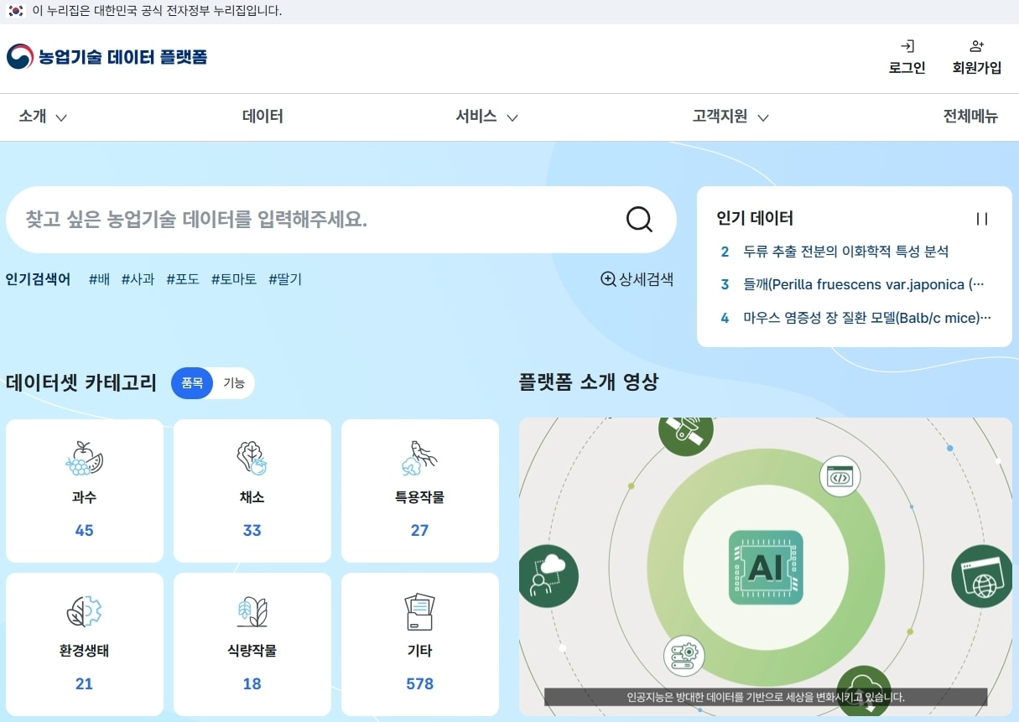1019x722 pixels.
Task: Click the 회원가입 person icon
Action: point(976,45)
